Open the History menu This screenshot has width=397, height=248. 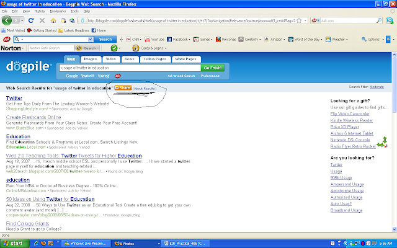(x=40, y=11)
